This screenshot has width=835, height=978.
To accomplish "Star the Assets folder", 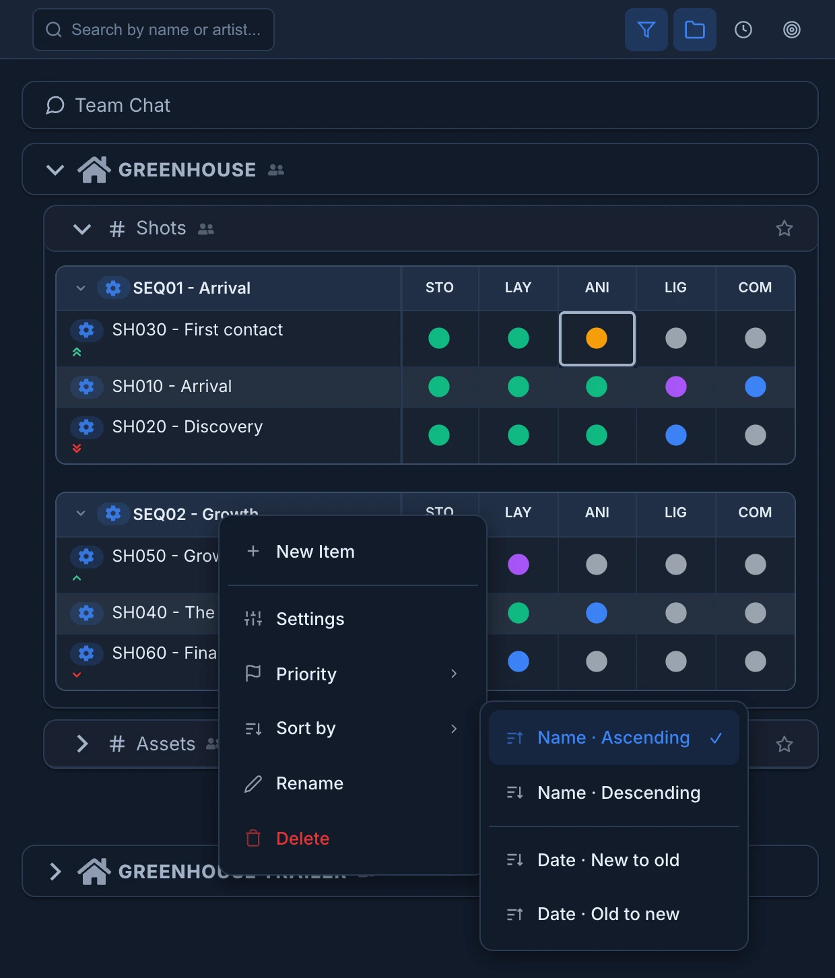I will click(784, 744).
